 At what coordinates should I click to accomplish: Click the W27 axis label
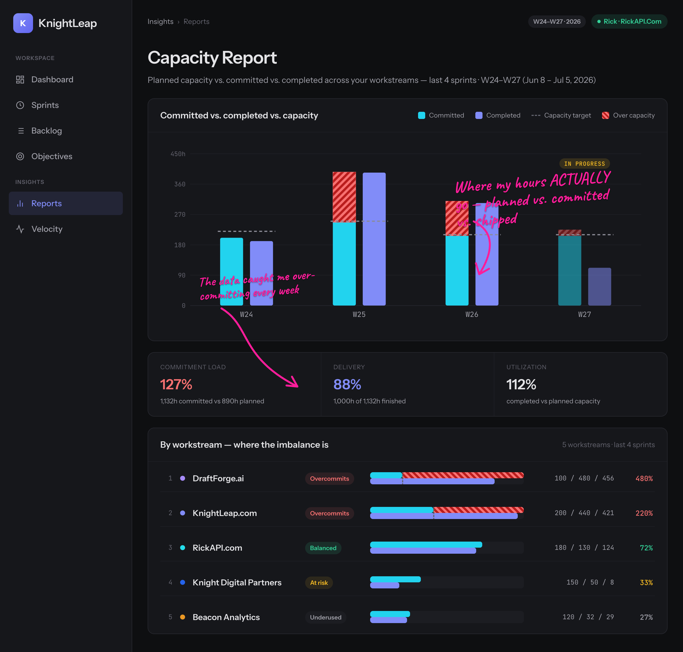coord(585,314)
